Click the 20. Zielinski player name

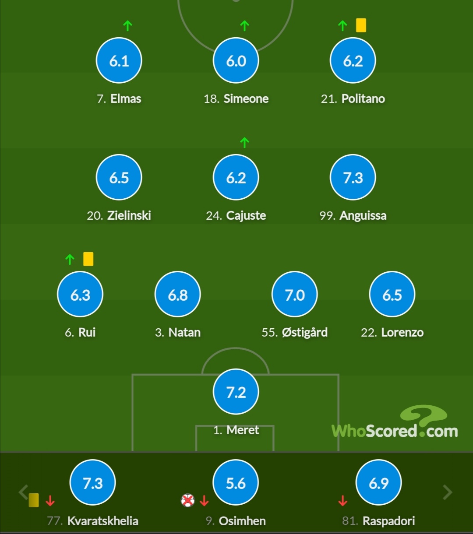click(119, 215)
